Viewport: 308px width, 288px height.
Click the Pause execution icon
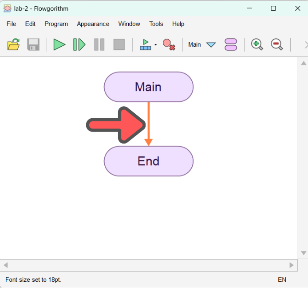[99, 44]
